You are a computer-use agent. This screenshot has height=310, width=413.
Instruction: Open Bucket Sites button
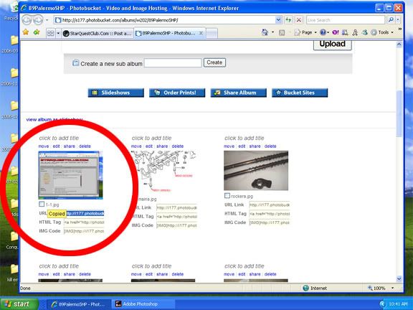(300, 93)
